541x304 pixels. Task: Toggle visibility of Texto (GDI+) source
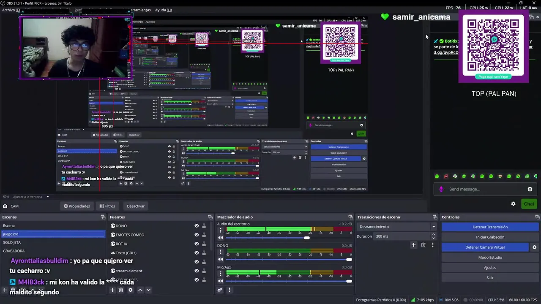click(x=197, y=253)
